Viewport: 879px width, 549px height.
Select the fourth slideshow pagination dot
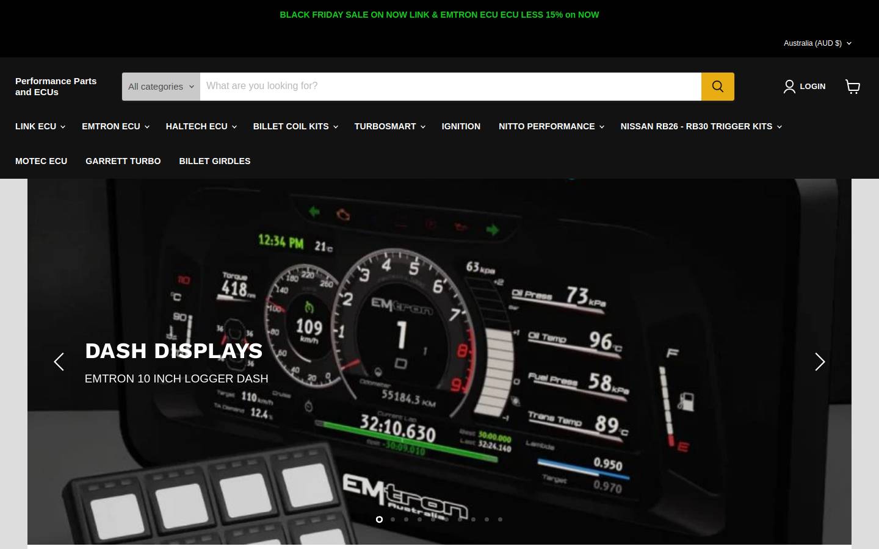[419, 519]
